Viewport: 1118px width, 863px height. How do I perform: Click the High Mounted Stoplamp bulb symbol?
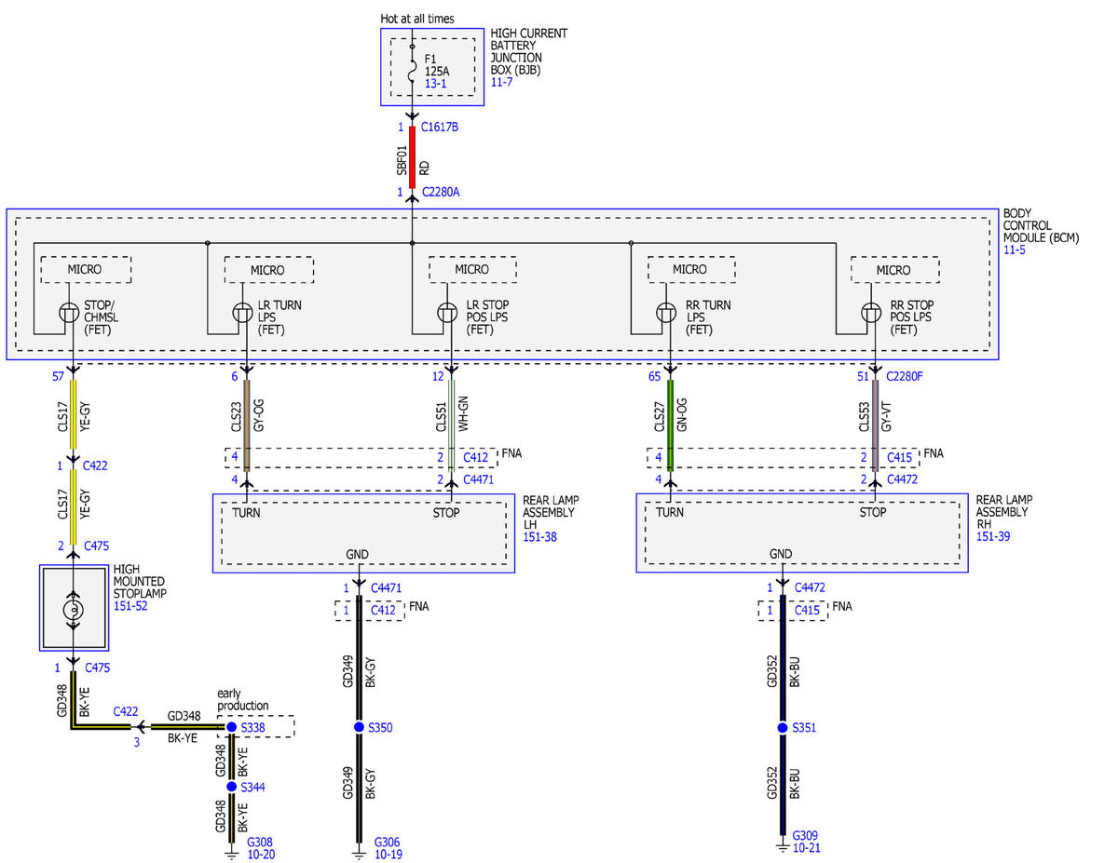tap(72, 610)
